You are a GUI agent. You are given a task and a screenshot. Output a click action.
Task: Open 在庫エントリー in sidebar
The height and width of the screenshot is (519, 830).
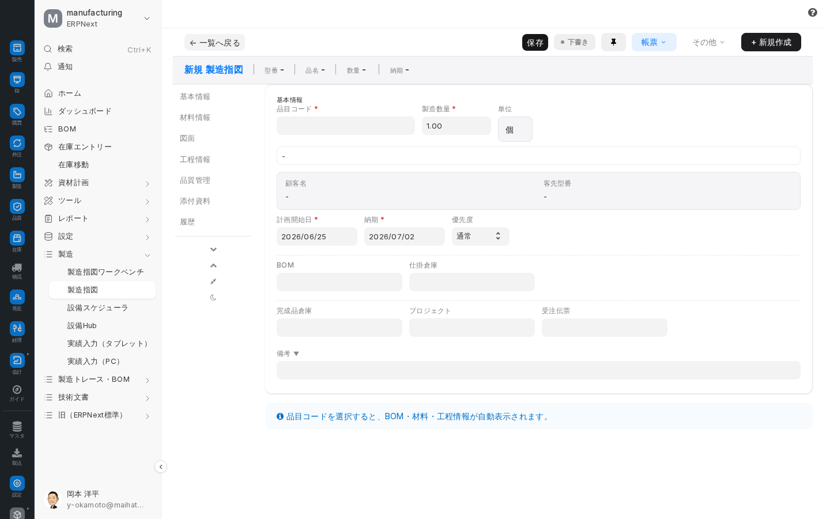point(98,147)
